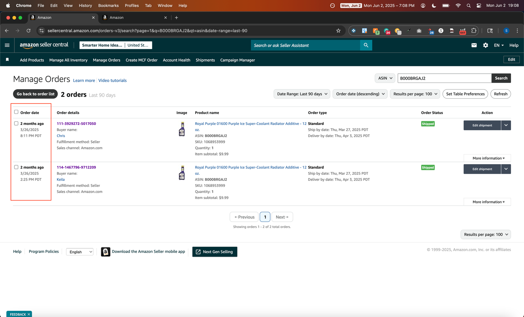Open the Apple menu

[8, 5]
